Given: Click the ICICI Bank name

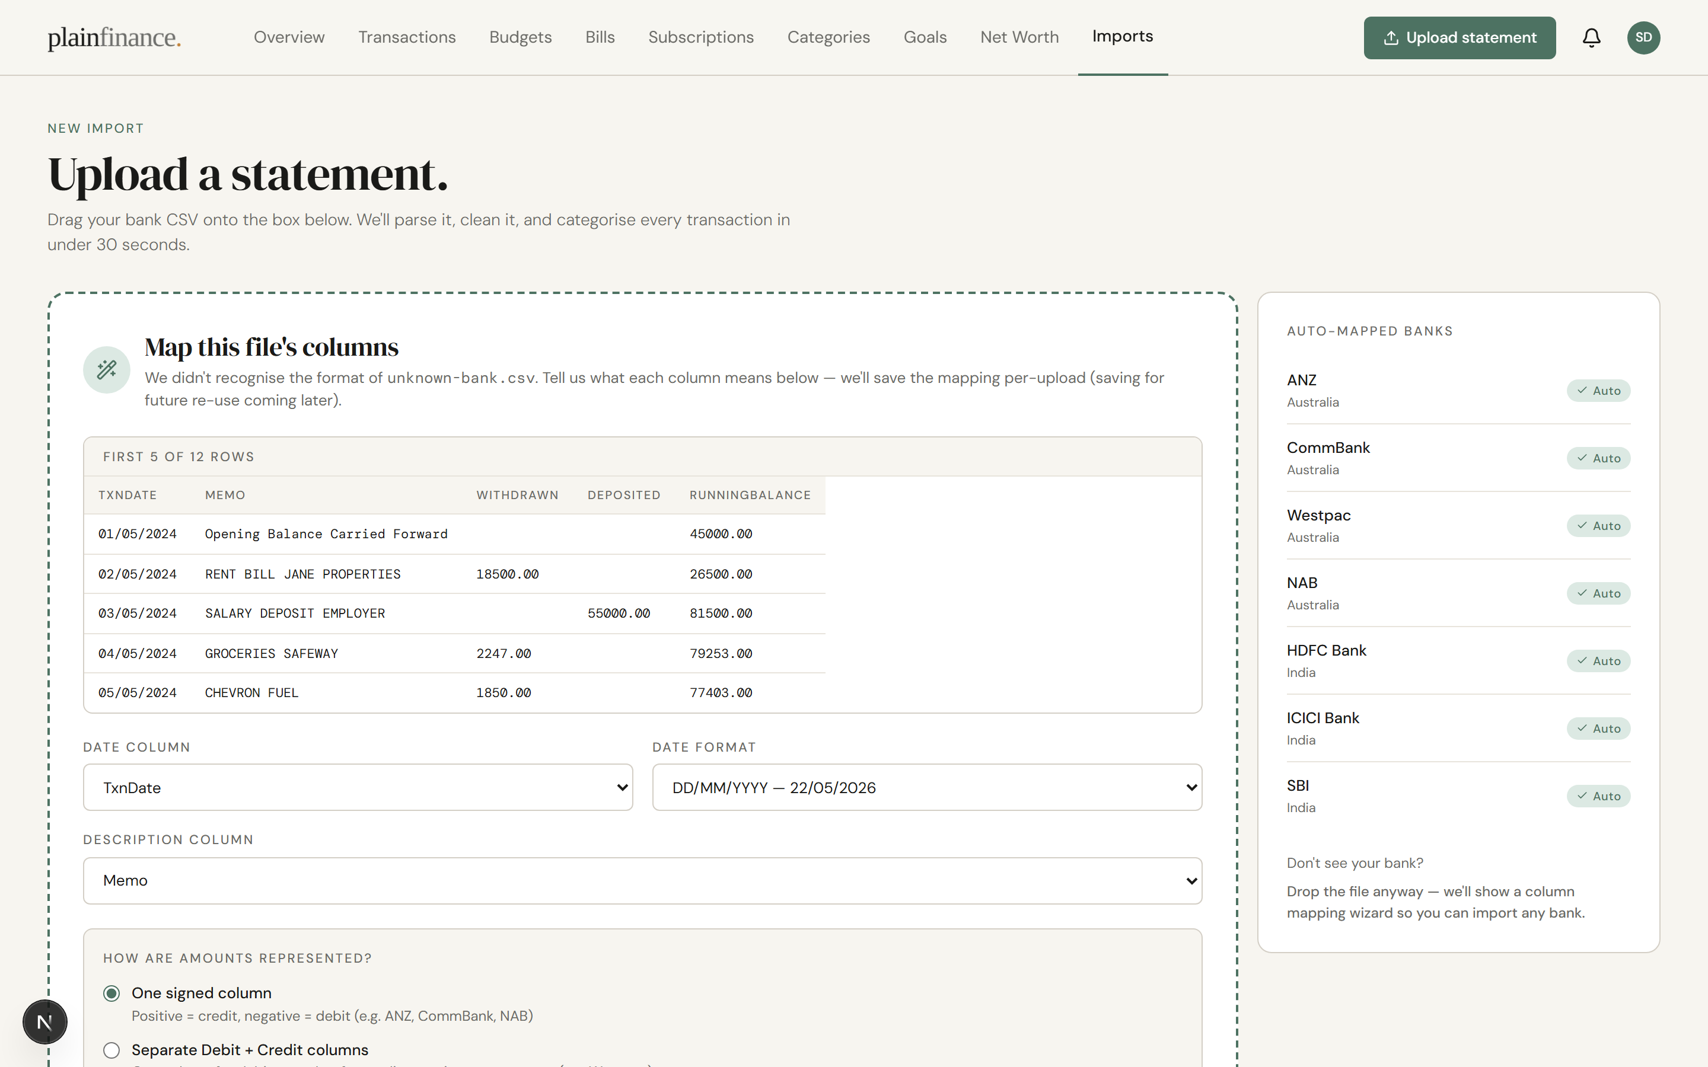Looking at the screenshot, I should pyautogui.click(x=1323, y=718).
